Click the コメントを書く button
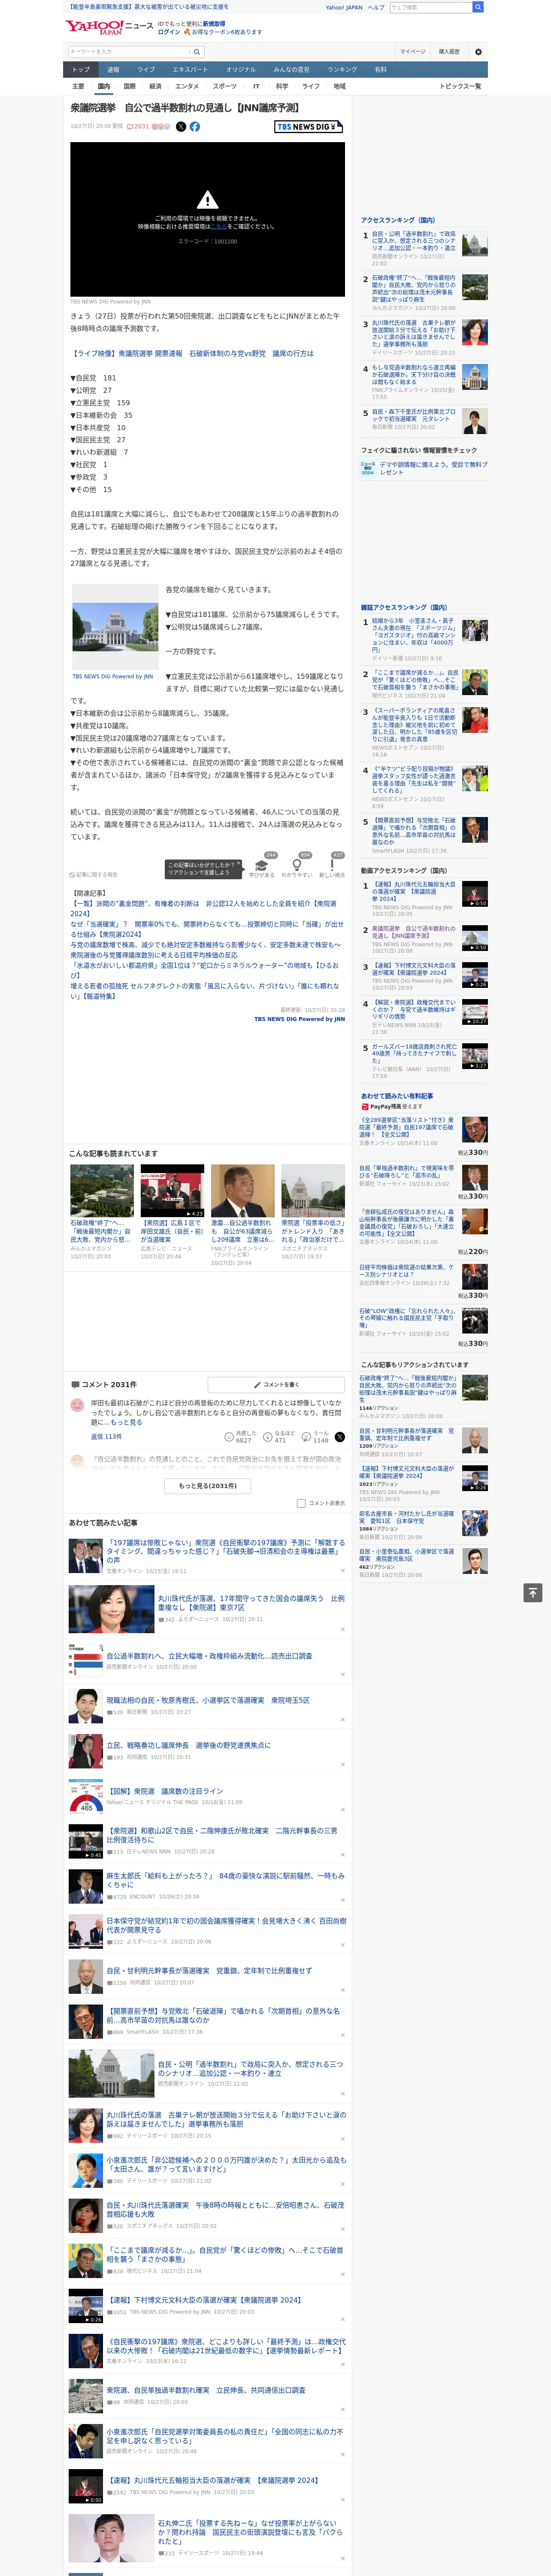 [276, 1385]
